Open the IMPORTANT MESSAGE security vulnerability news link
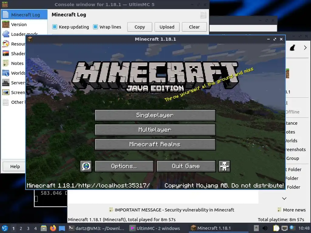Screen dimensions: 311x233 tap(172, 210)
